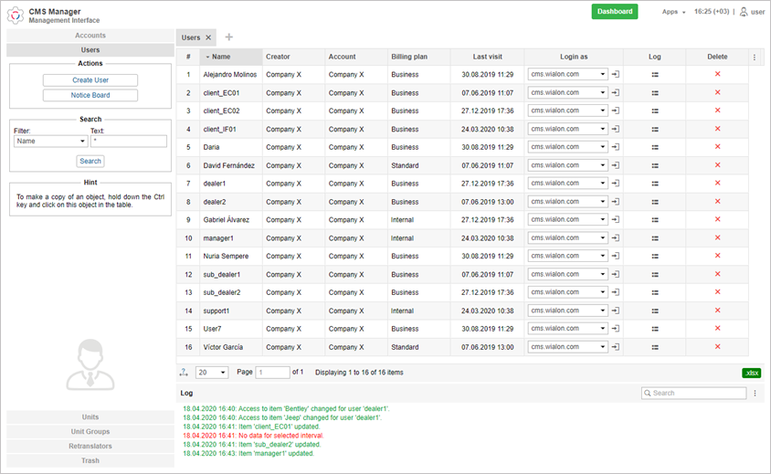771x474 pixels.
Task: Open Filter dropdown set to Name
Action: pyautogui.click(x=50, y=142)
